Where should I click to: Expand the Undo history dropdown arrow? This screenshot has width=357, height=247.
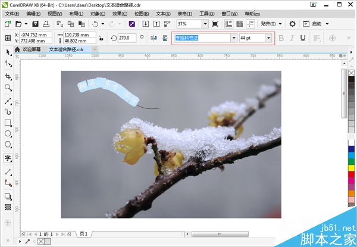[103, 24]
